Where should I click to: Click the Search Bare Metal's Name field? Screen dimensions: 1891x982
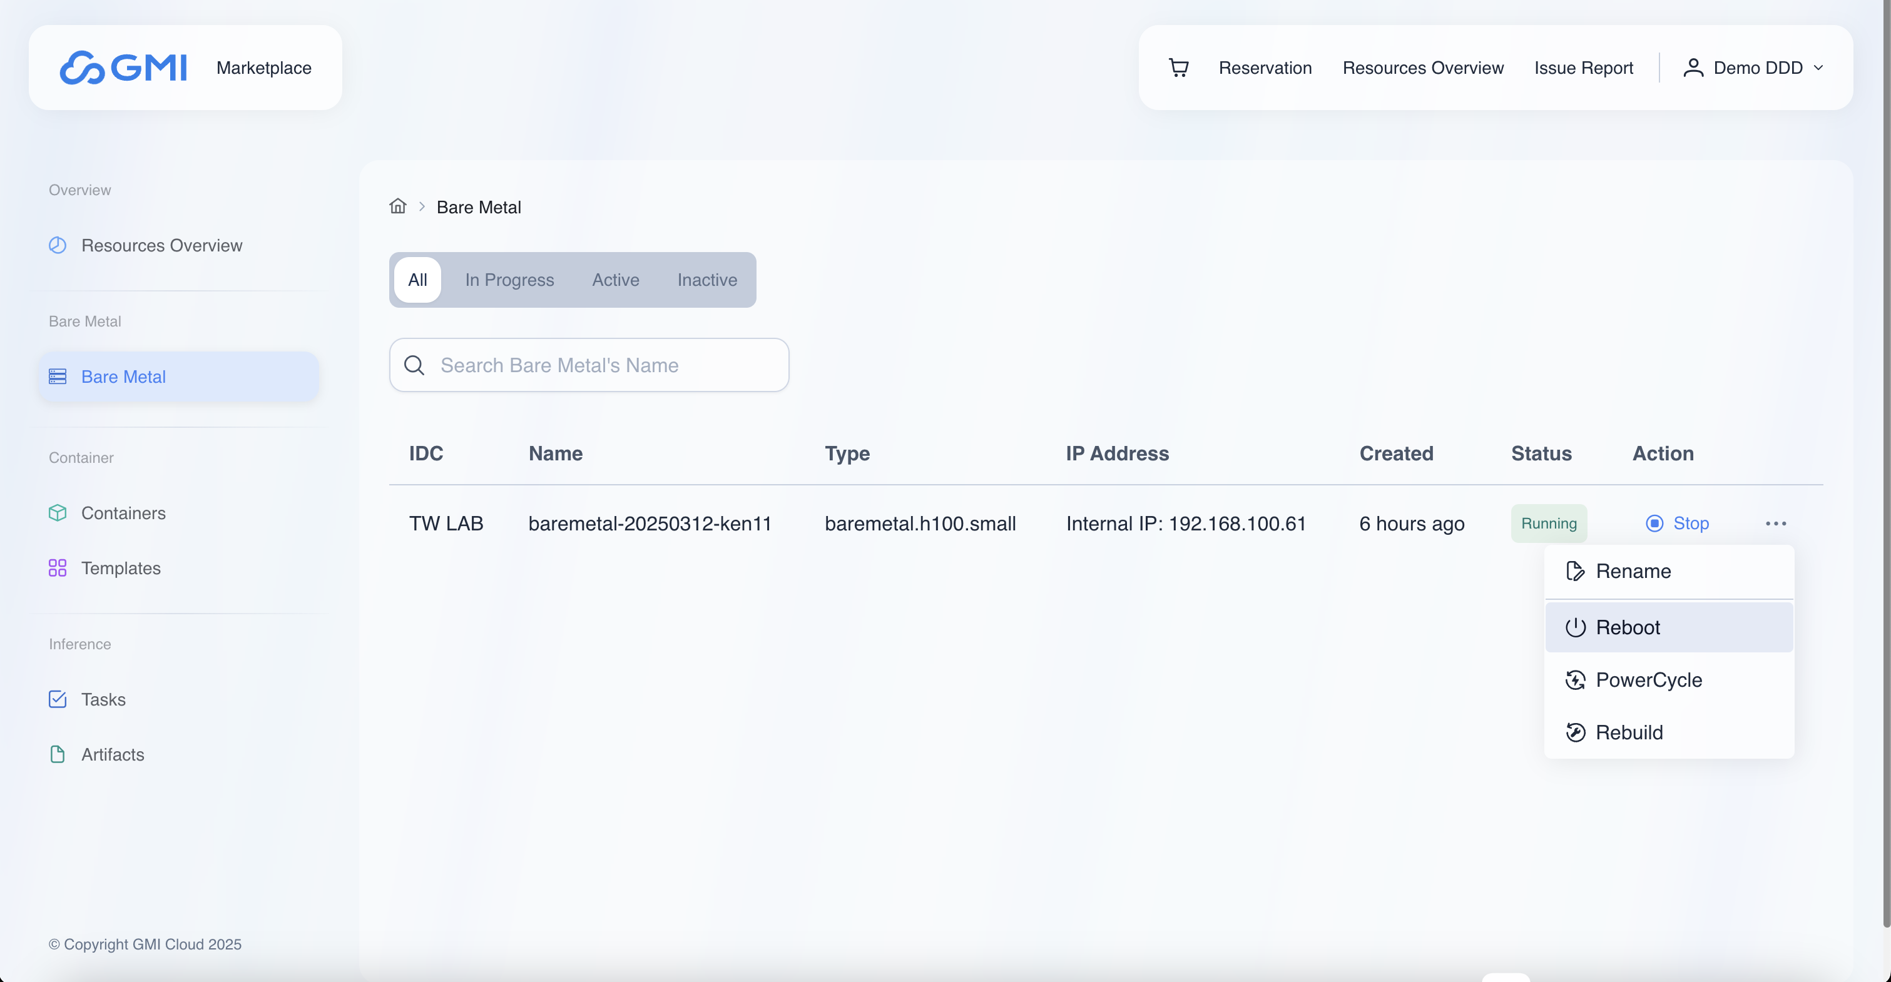pyautogui.click(x=589, y=365)
